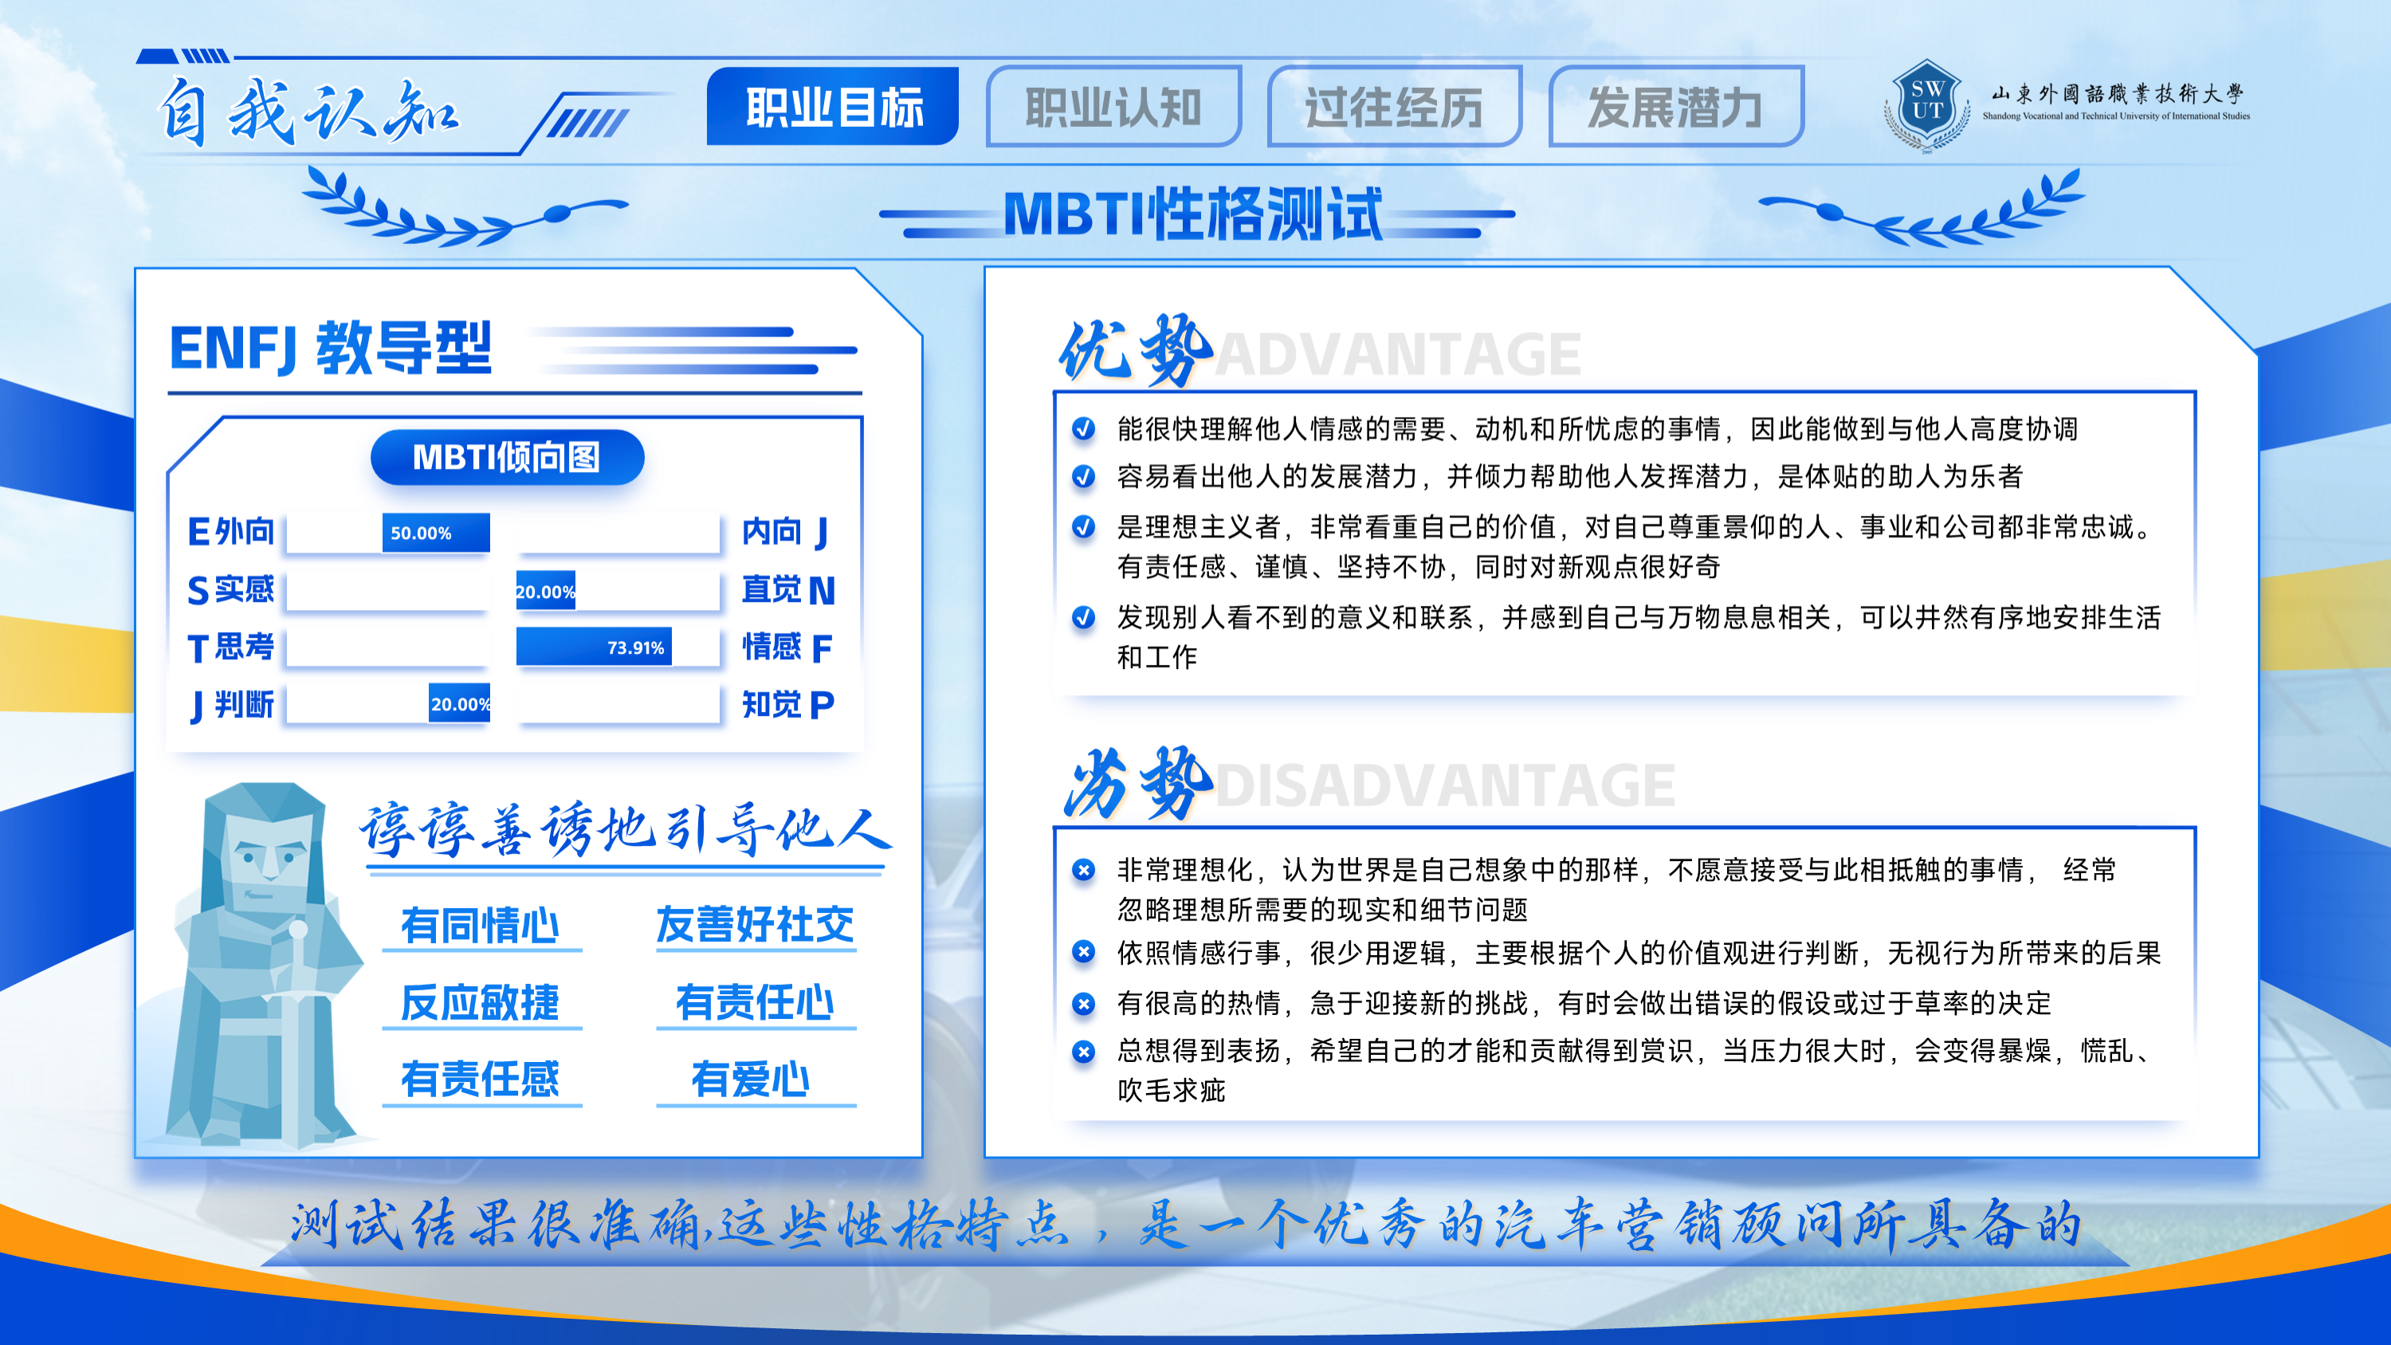Click the 有责任心 trait label
Screen dimensions: 2391x1345
pos(756,1002)
